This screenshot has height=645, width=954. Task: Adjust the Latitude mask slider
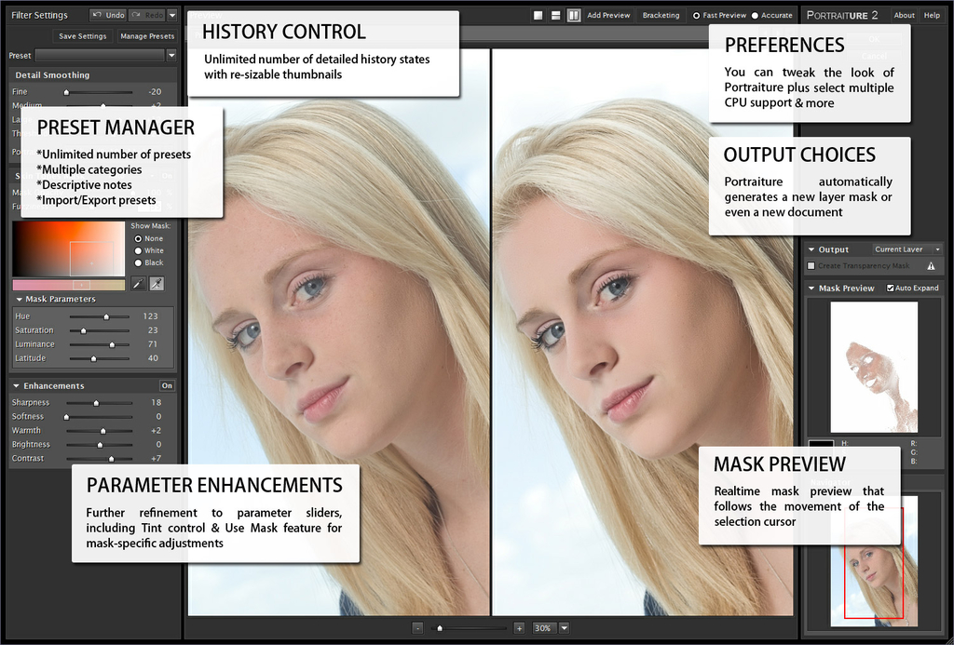(99, 358)
